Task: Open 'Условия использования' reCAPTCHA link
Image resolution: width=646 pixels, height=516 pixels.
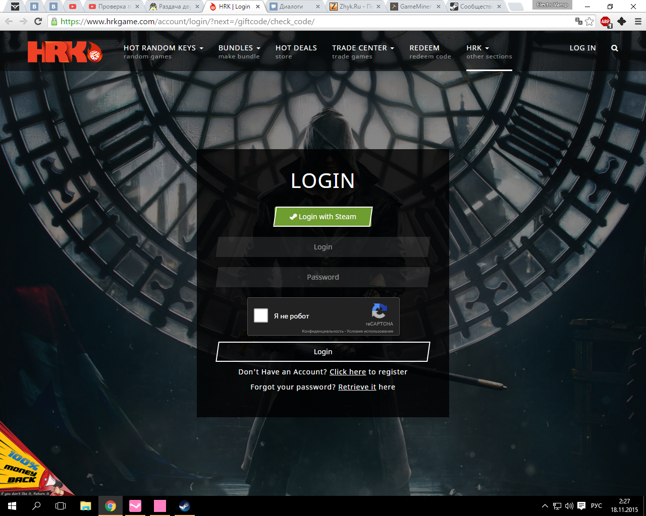Action: pyautogui.click(x=370, y=331)
